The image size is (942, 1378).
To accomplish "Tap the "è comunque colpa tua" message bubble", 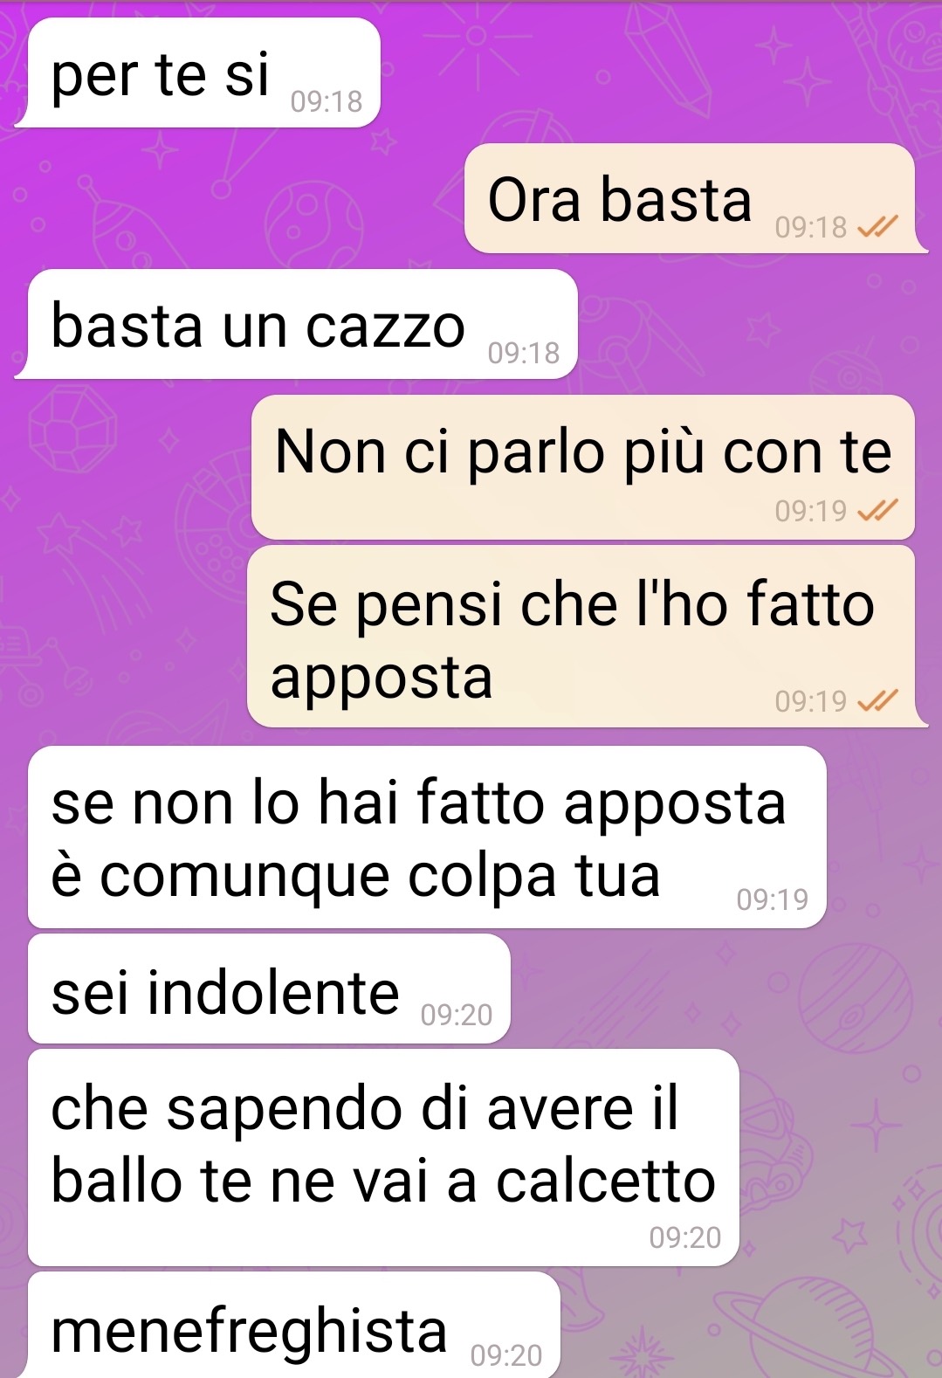I will pos(427,837).
